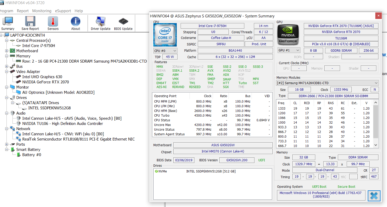Click the Video Adapter card icon
The image size is (387, 207).
tap(12, 72)
